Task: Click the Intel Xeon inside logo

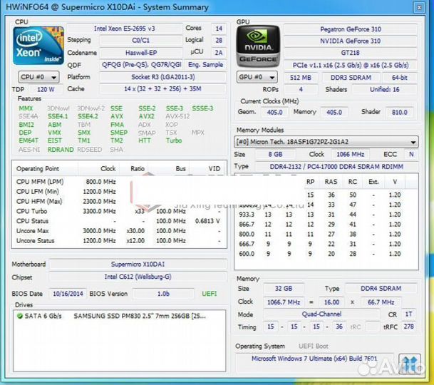Action: click(x=38, y=46)
